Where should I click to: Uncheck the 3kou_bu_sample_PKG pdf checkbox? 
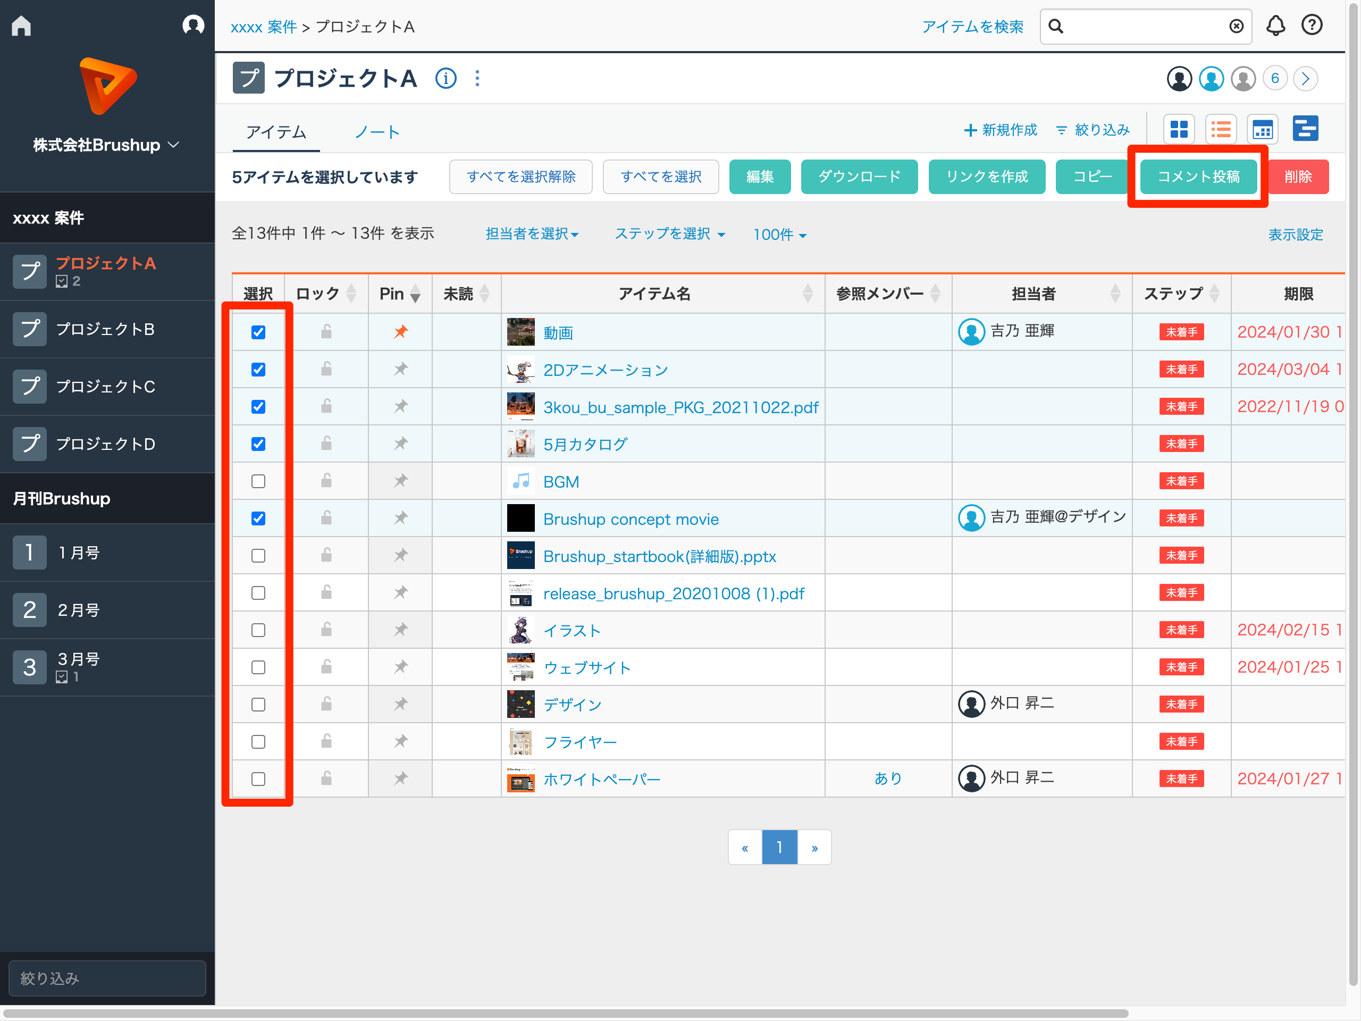click(258, 407)
